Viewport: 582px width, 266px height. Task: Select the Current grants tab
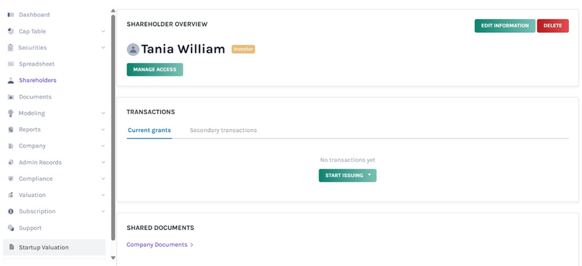(x=149, y=130)
